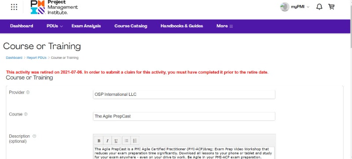Click inside the Description text area

coord(184,153)
